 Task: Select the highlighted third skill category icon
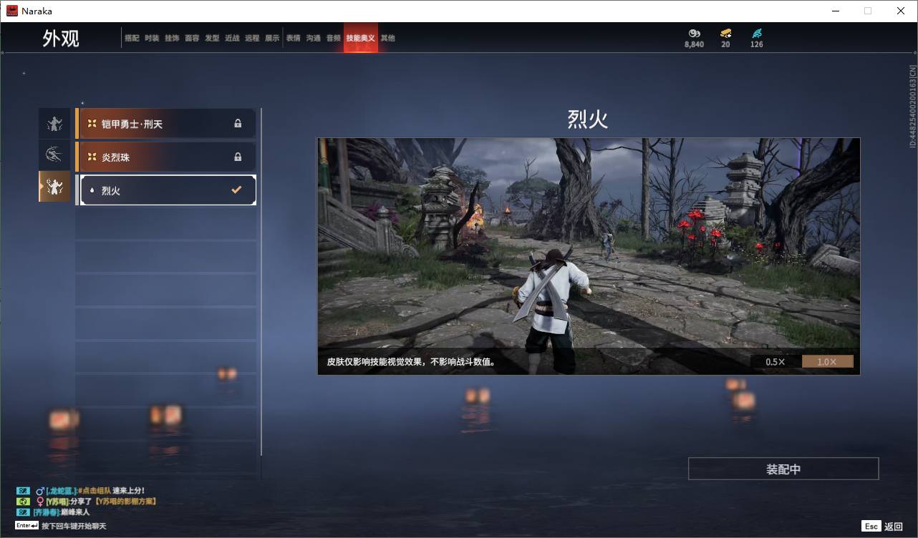coord(54,187)
